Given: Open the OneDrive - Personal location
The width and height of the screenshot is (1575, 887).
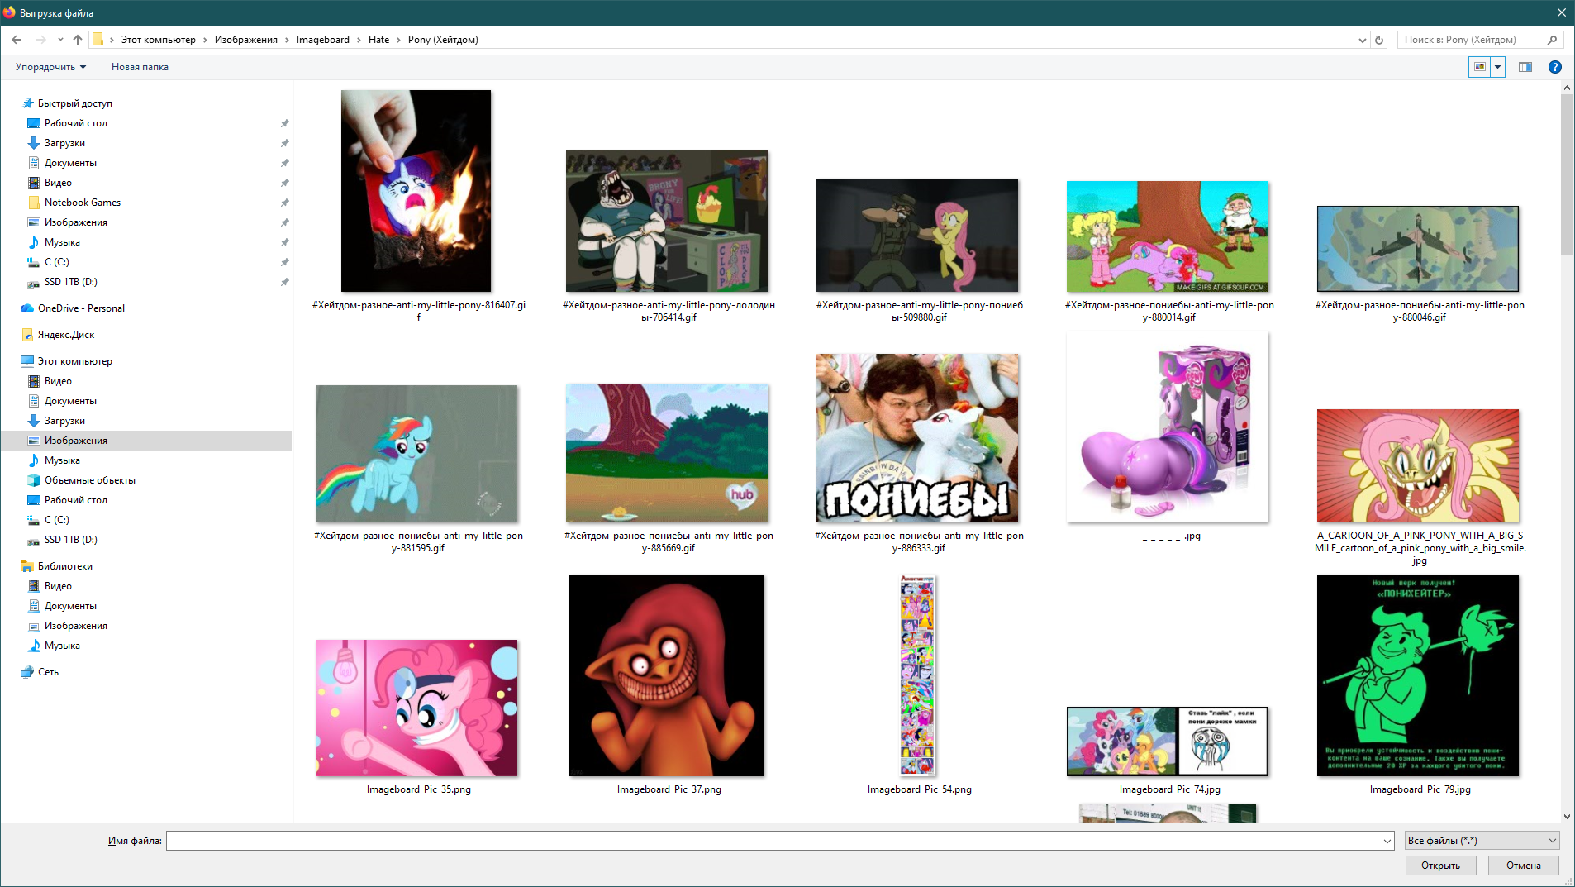Looking at the screenshot, I should point(81,308).
